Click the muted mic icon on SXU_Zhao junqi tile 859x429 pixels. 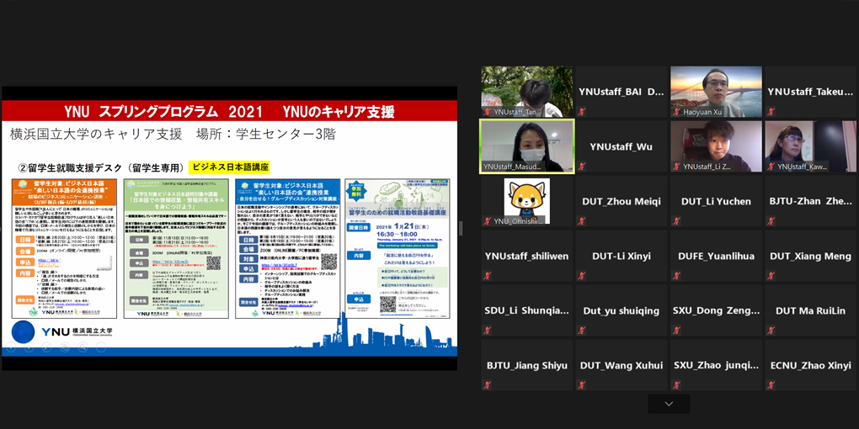(676, 385)
